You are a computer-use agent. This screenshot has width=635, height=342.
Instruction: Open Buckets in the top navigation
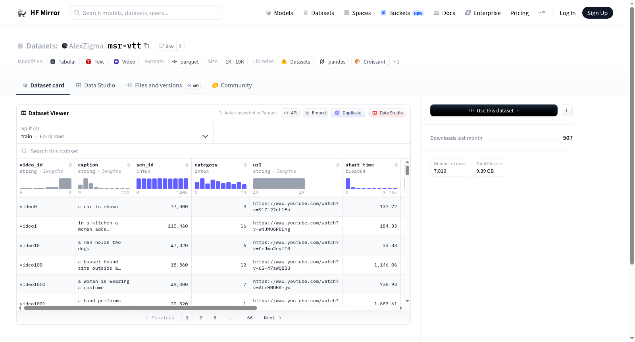coord(402,13)
